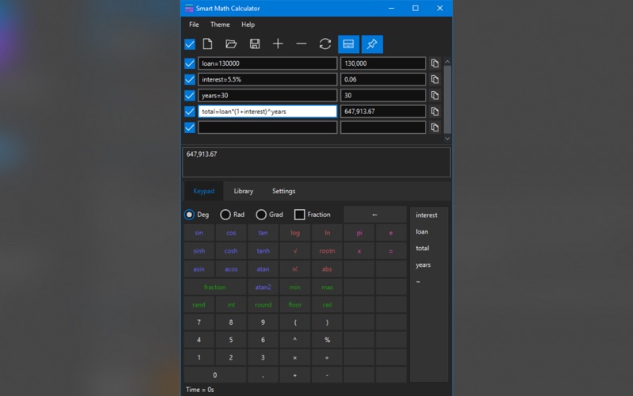This screenshot has height=396, width=633.
Task: Click the decimal point key
Action: (x=263, y=375)
